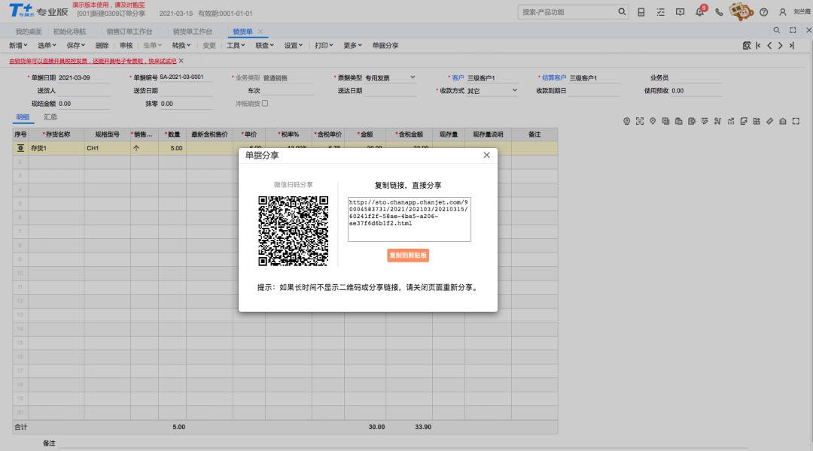Open the 收款方式 dropdown
Image resolution: width=813 pixels, height=451 pixels.
[515, 90]
